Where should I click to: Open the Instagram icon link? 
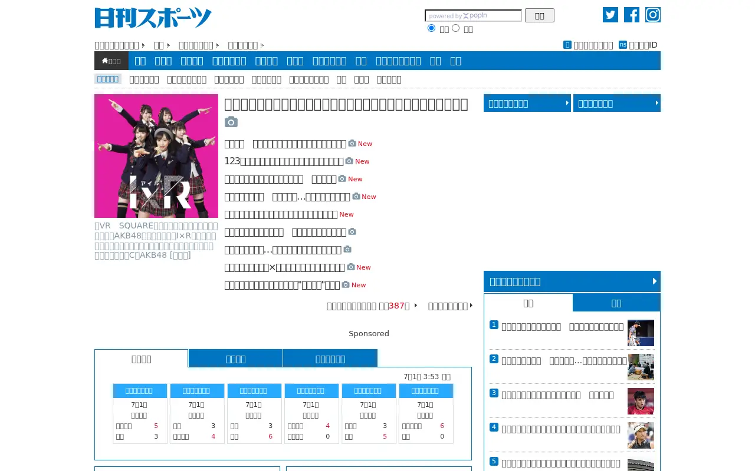(x=653, y=15)
